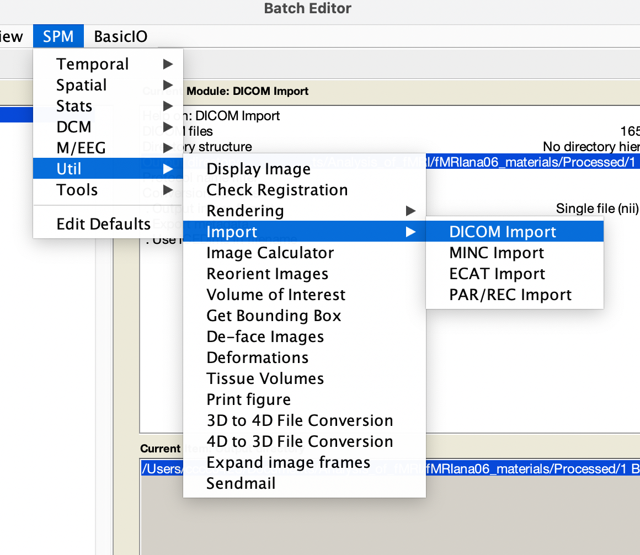This screenshot has width=640, height=555.
Task: Pick PAR/REC Import entry
Action: click(510, 295)
